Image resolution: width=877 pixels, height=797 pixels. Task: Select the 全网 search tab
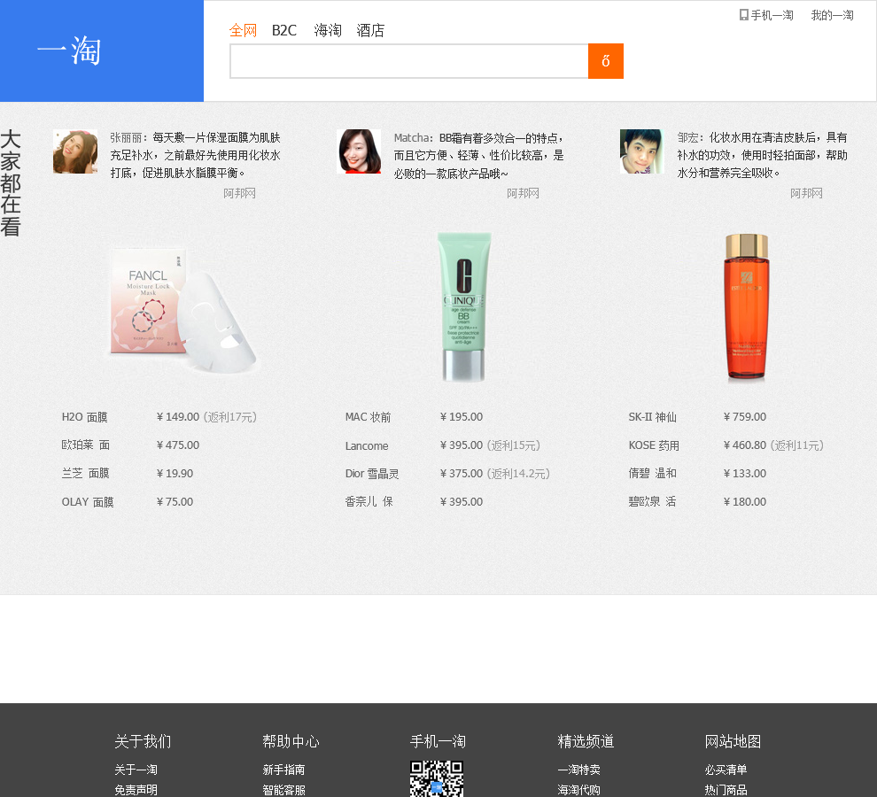[x=243, y=30]
